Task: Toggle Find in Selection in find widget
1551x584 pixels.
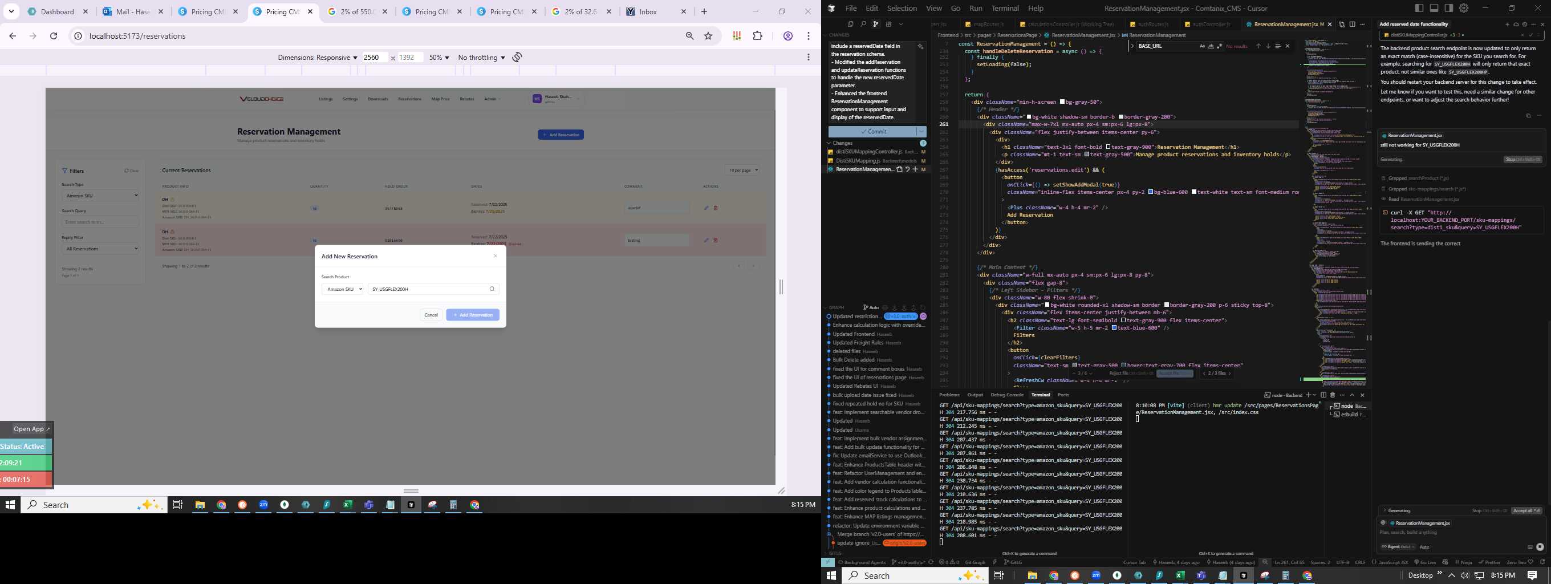Action: coord(1278,46)
